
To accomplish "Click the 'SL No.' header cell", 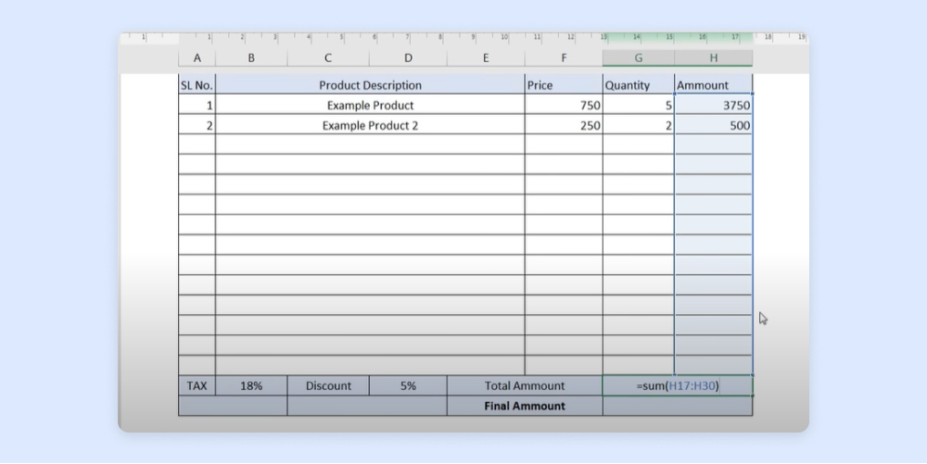I will click(197, 85).
